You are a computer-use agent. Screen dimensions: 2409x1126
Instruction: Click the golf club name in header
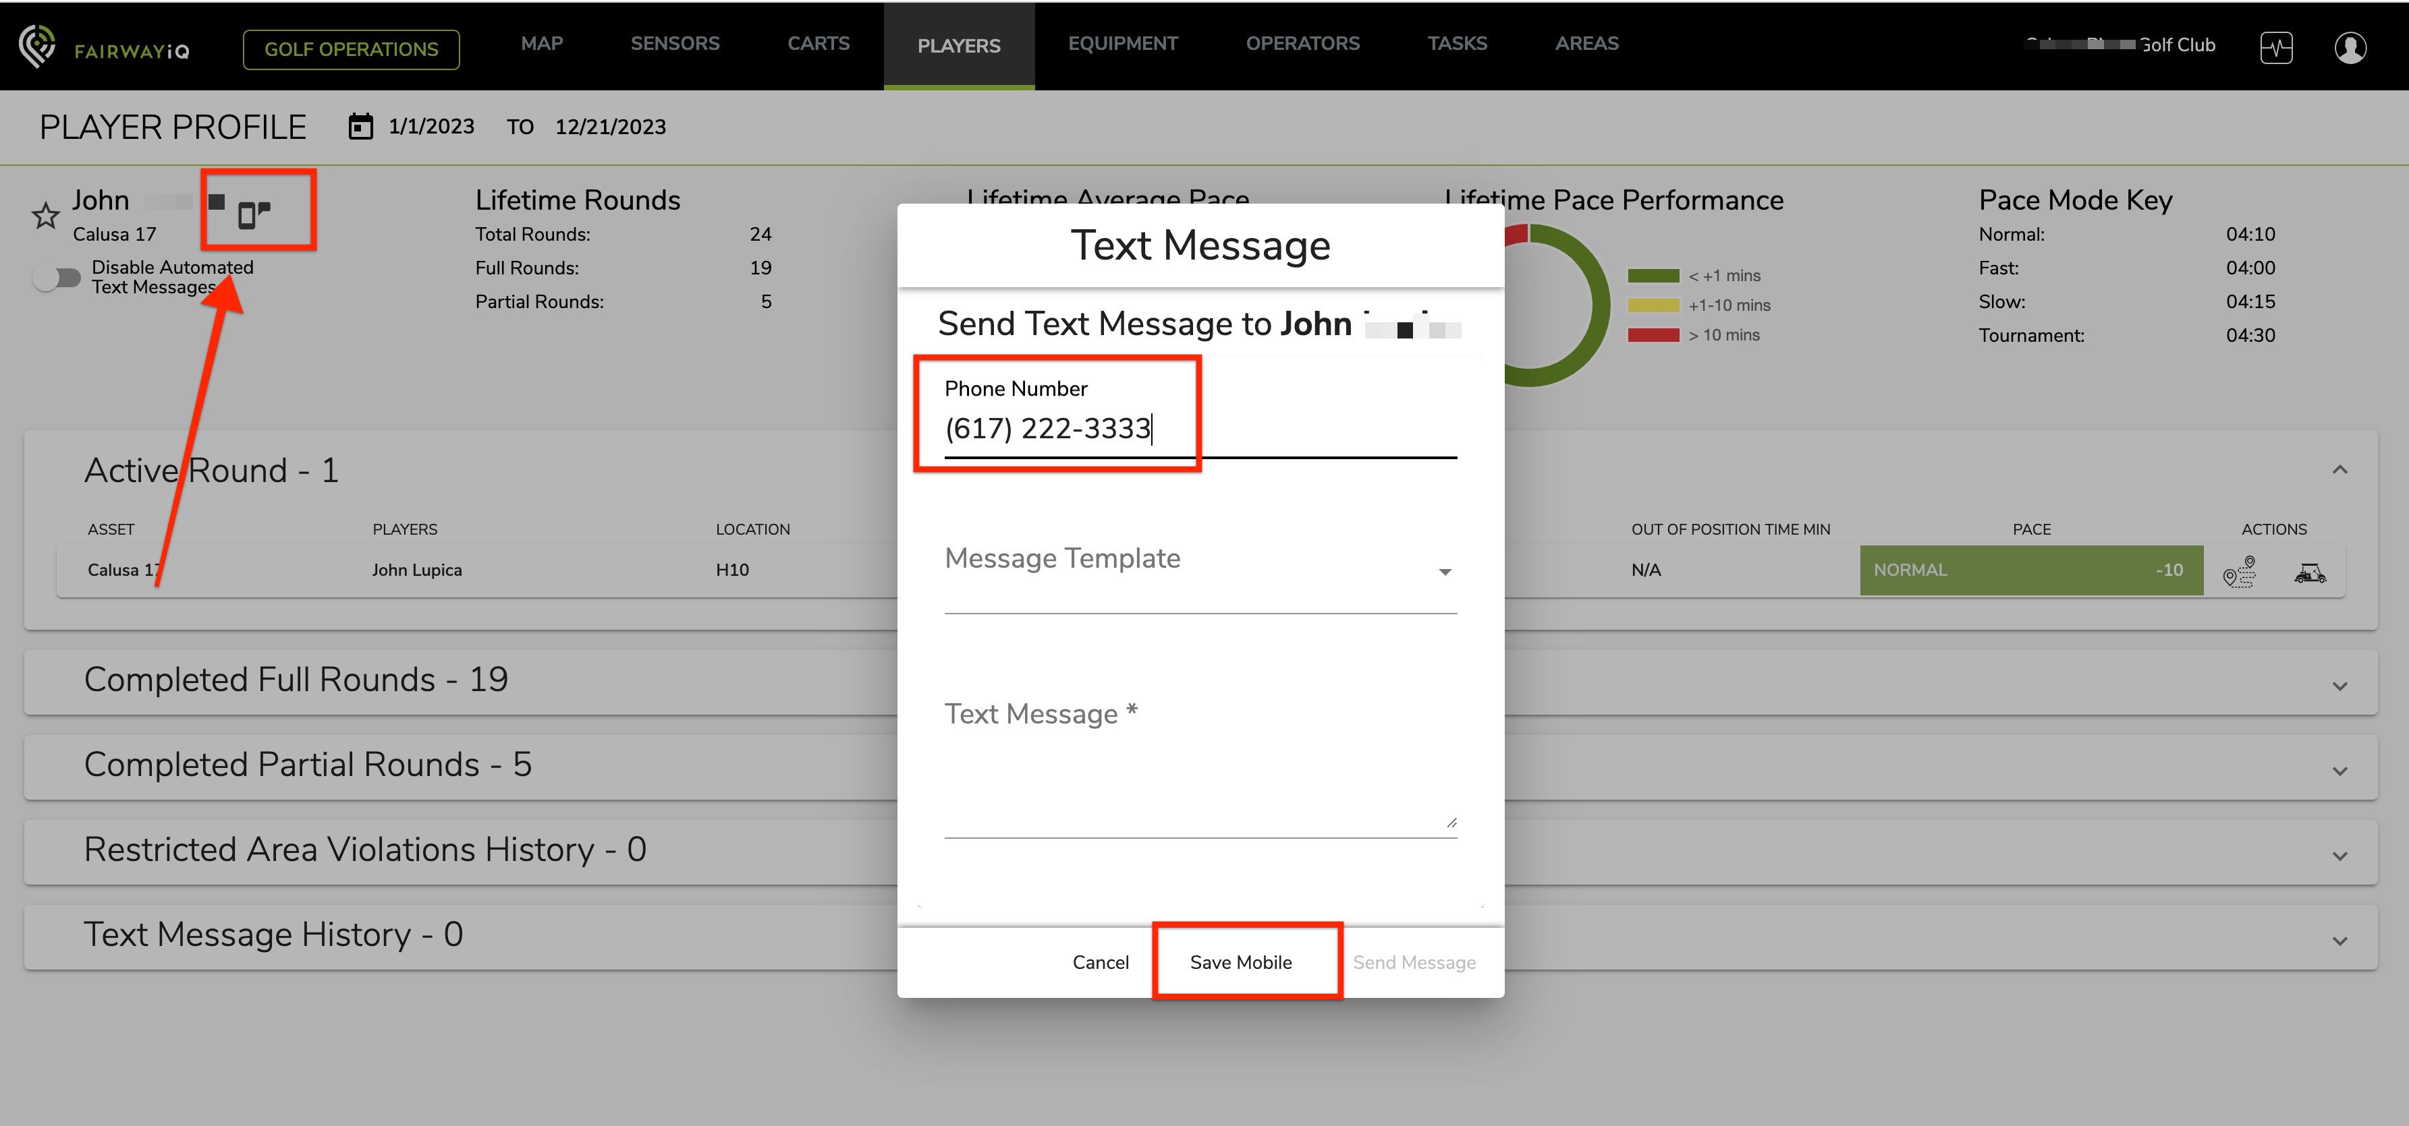pyautogui.click(x=2120, y=45)
